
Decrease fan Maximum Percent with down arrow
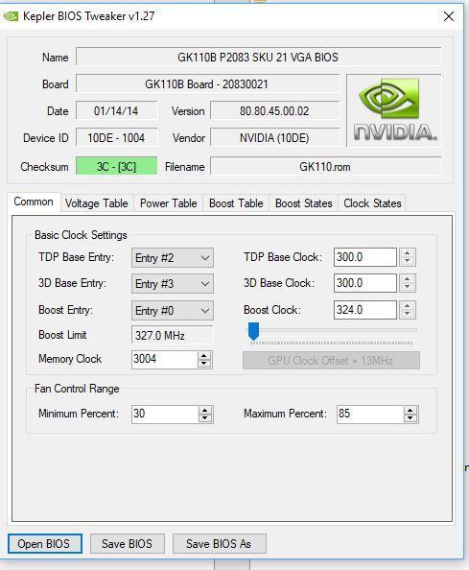[410, 418]
